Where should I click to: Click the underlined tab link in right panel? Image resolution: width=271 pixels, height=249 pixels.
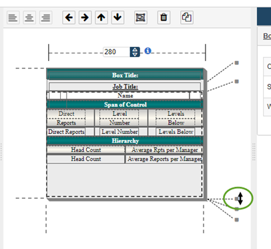267,36
